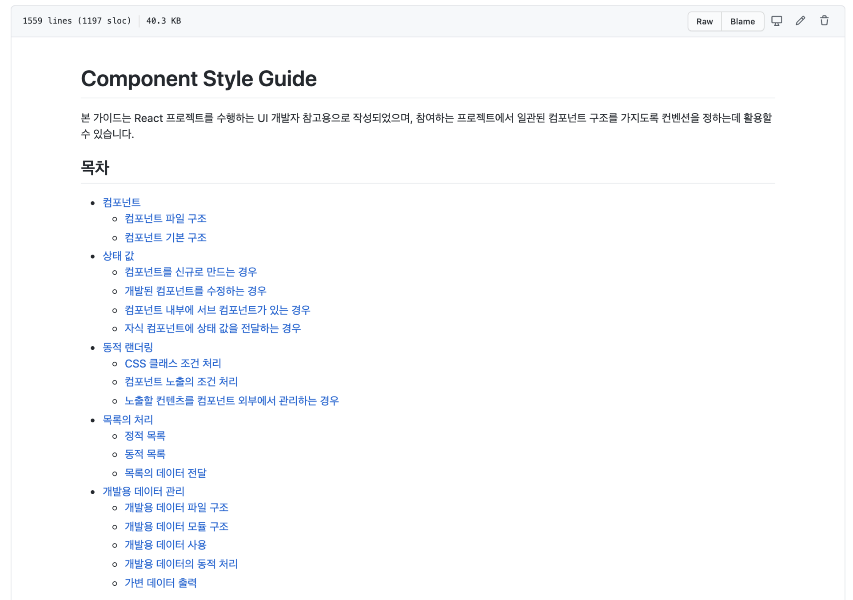Click the trash delete file icon

click(x=824, y=21)
